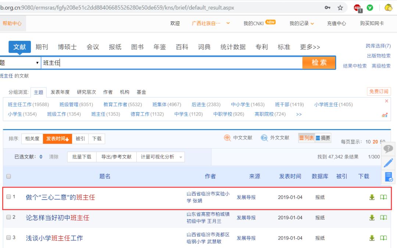Image resolution: width=397 pixels, height=248 pixels.
Task: Check the box for result 2
Action: (x=9, y=217)
